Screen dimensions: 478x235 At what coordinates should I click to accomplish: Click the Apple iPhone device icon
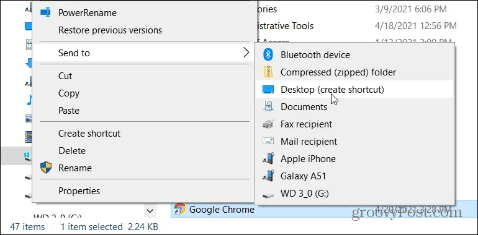tap(268, 158)
